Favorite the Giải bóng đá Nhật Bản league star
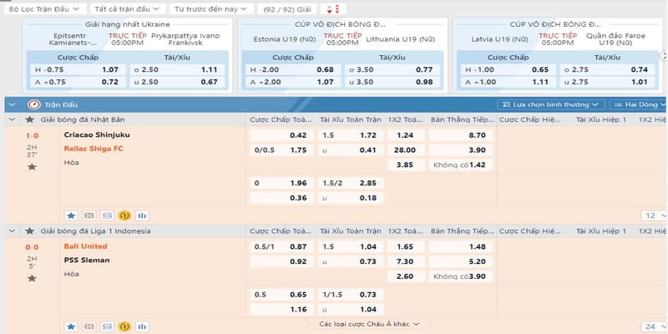The width and height of the screenshot is (668, 334). (x=29, y=119)
